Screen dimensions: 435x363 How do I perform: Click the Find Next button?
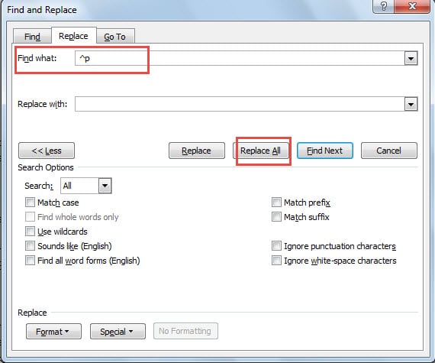click(x=325, y=151)
